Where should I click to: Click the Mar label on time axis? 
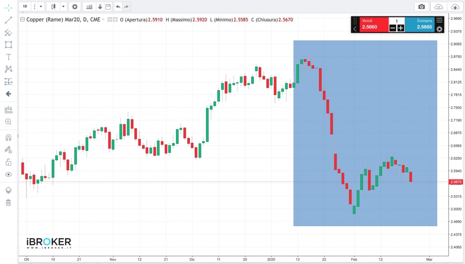(x=429, y=259)
